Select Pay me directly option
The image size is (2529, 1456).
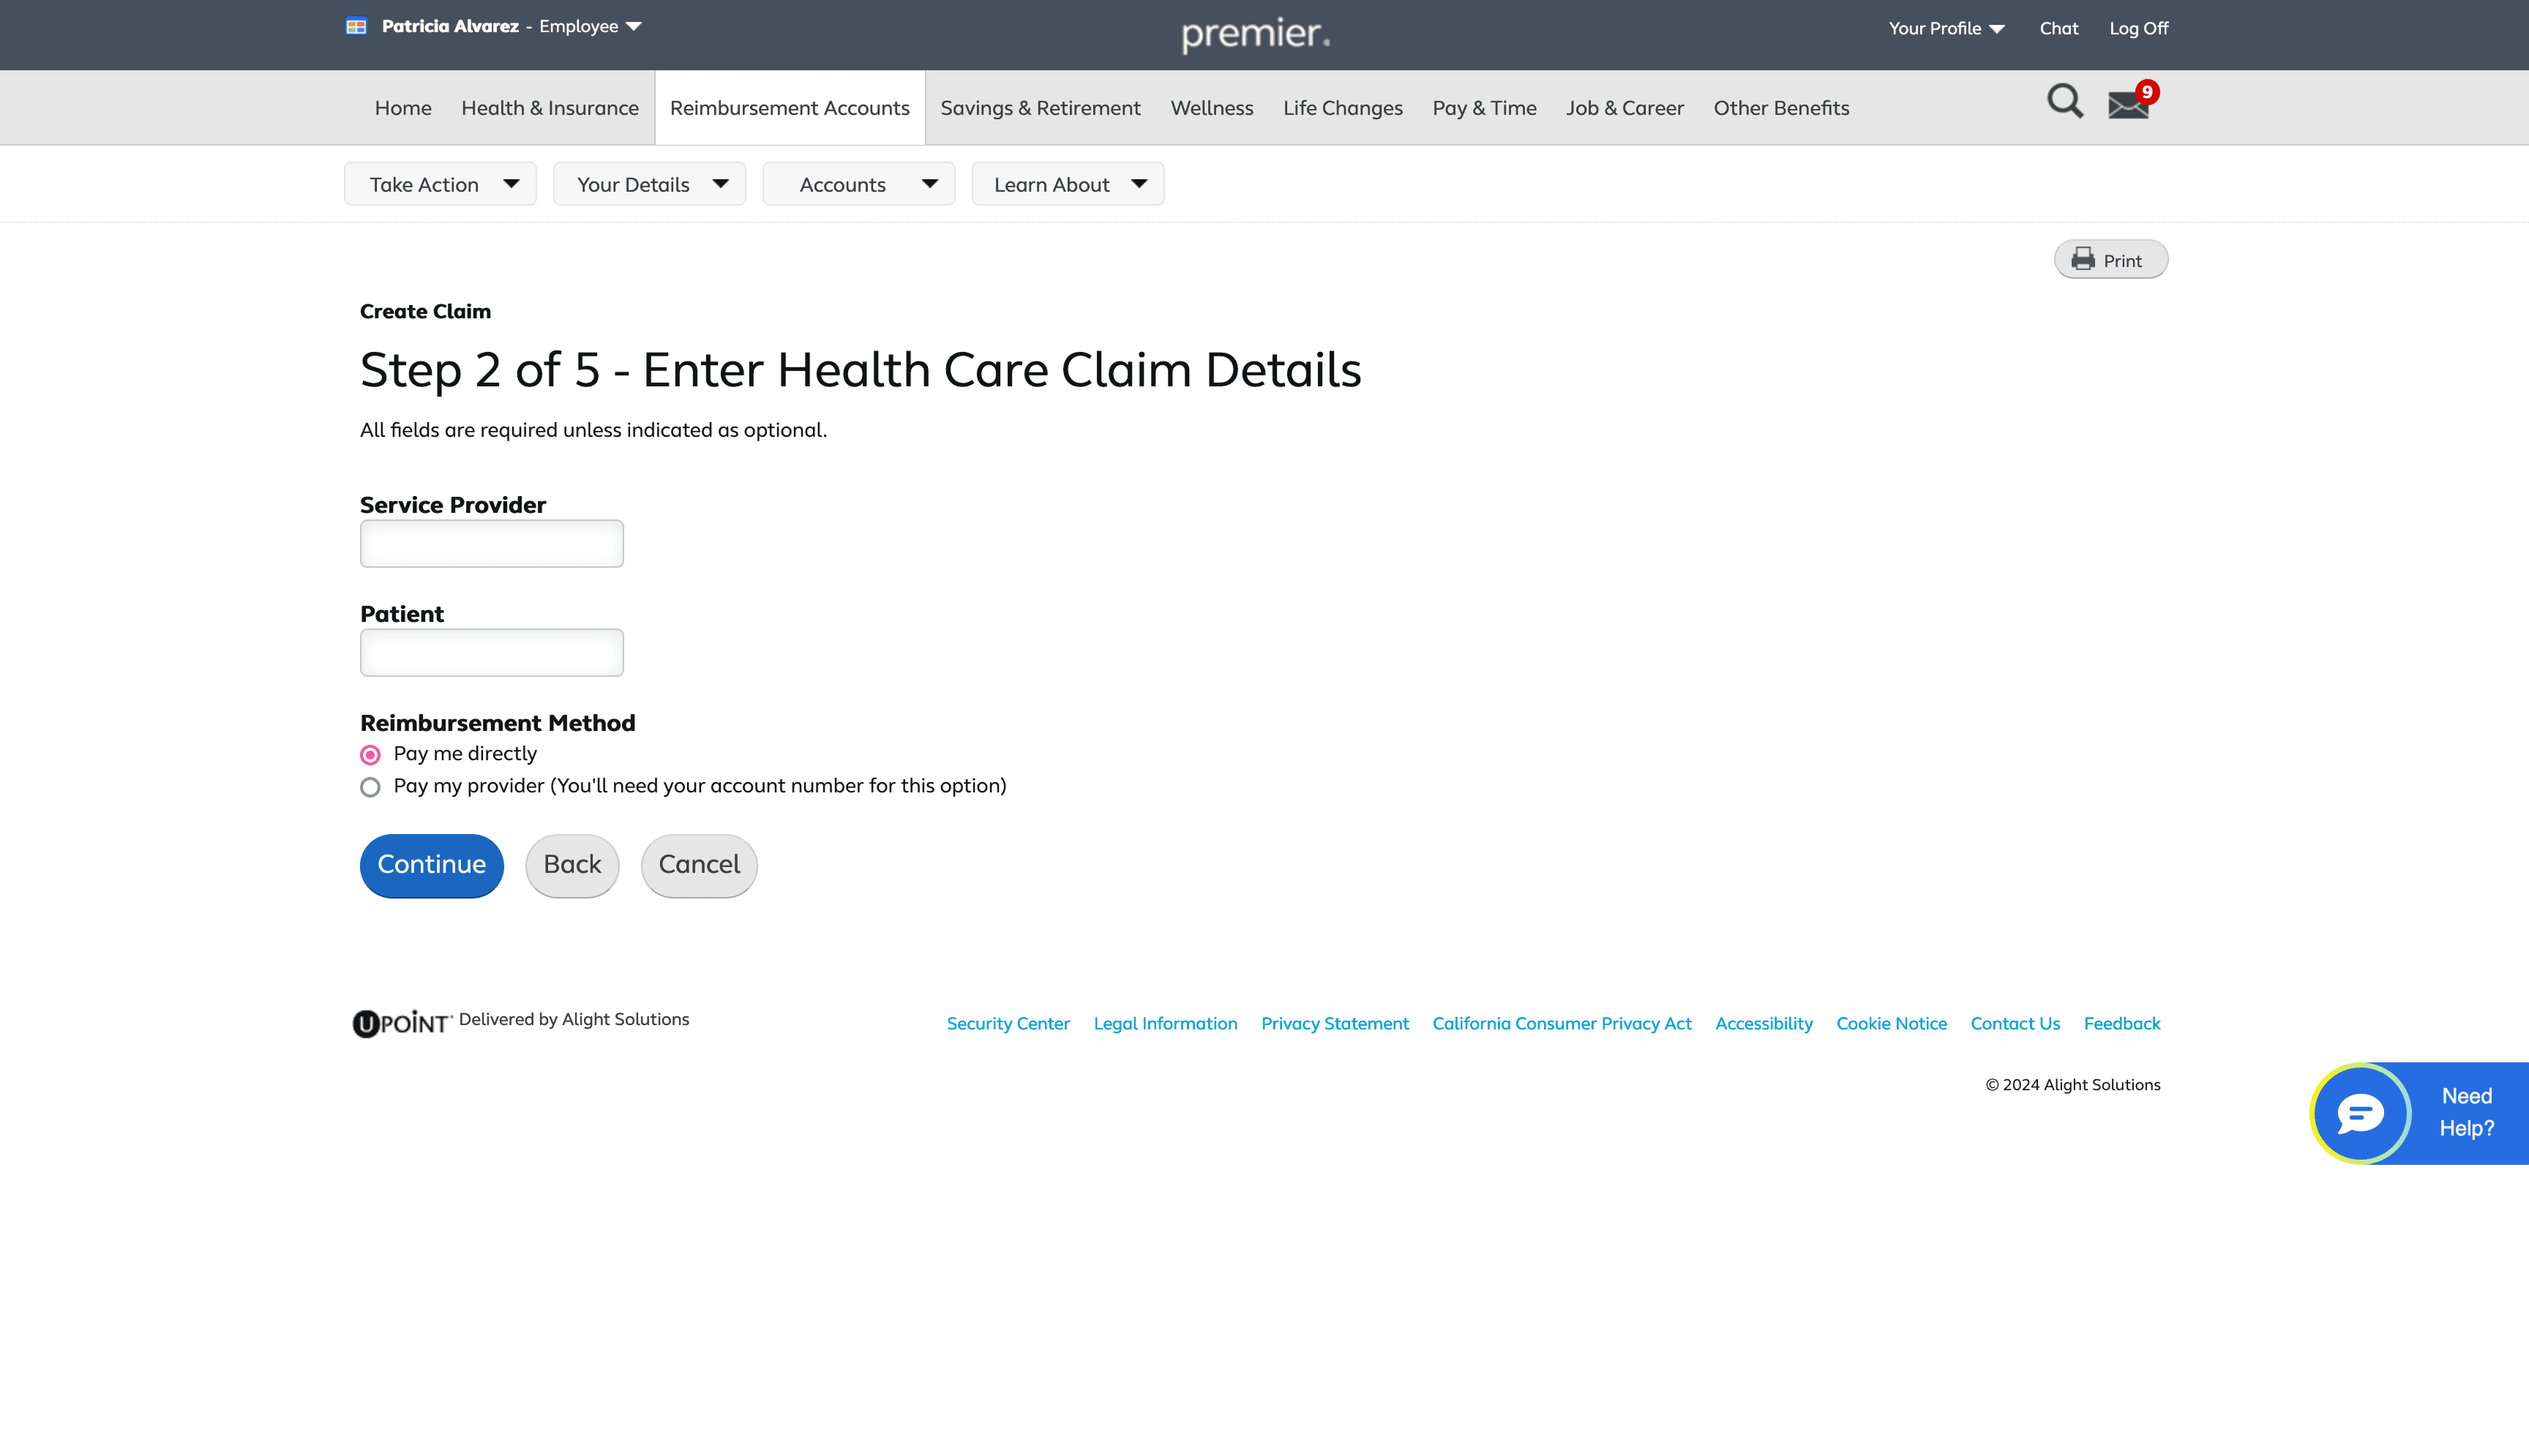pos(371,755)
